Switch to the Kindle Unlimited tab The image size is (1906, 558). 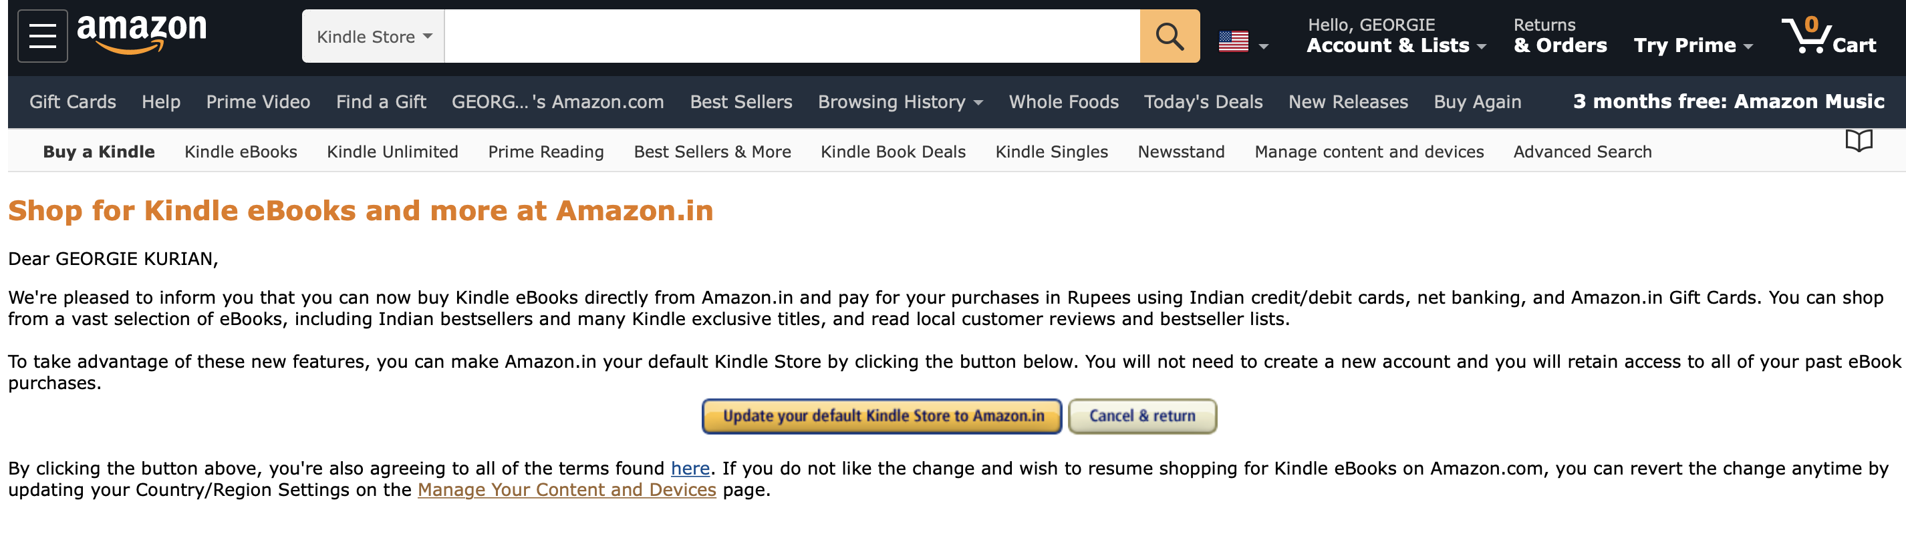392,152
